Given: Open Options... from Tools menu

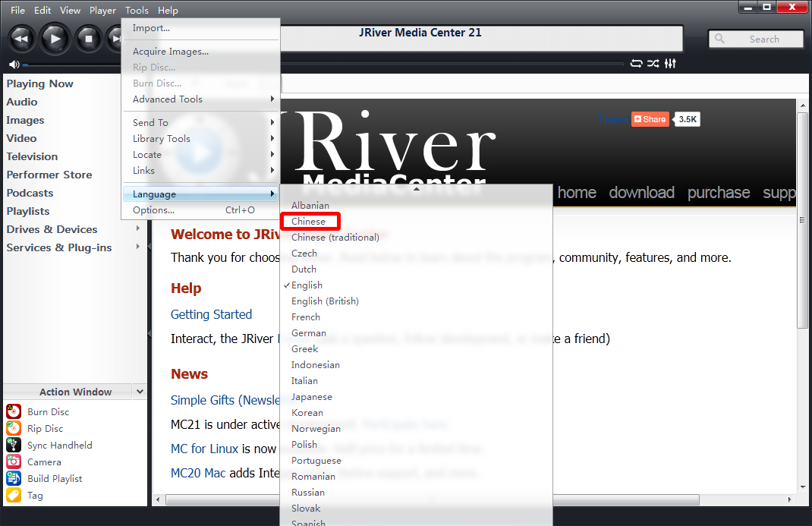Looking at the screenshot, I should pos(200,210).
